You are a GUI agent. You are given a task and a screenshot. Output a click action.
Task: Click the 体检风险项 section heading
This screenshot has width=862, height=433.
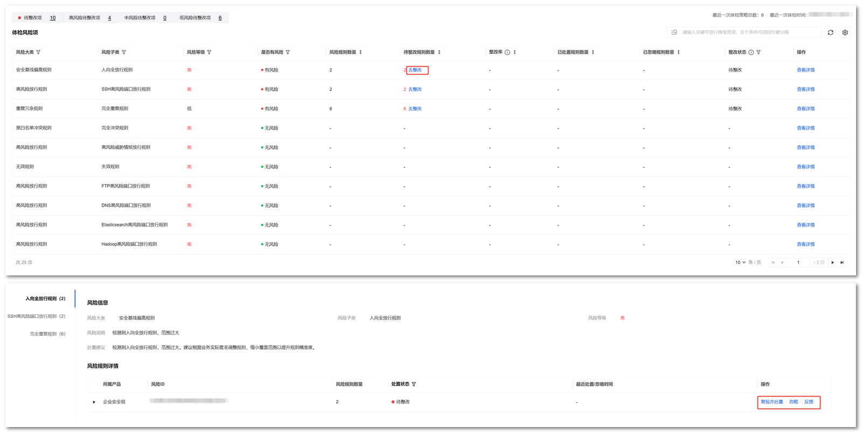(x=25, y=33)
